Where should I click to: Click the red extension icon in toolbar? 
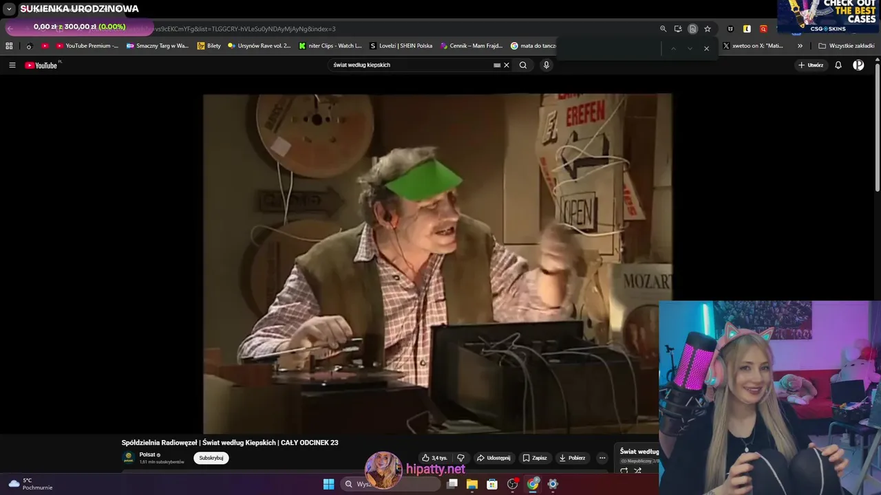[763, 29]
